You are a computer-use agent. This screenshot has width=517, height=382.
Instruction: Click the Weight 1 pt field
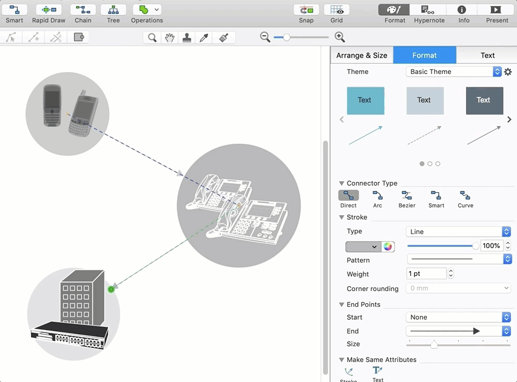(x=426, y=273)
